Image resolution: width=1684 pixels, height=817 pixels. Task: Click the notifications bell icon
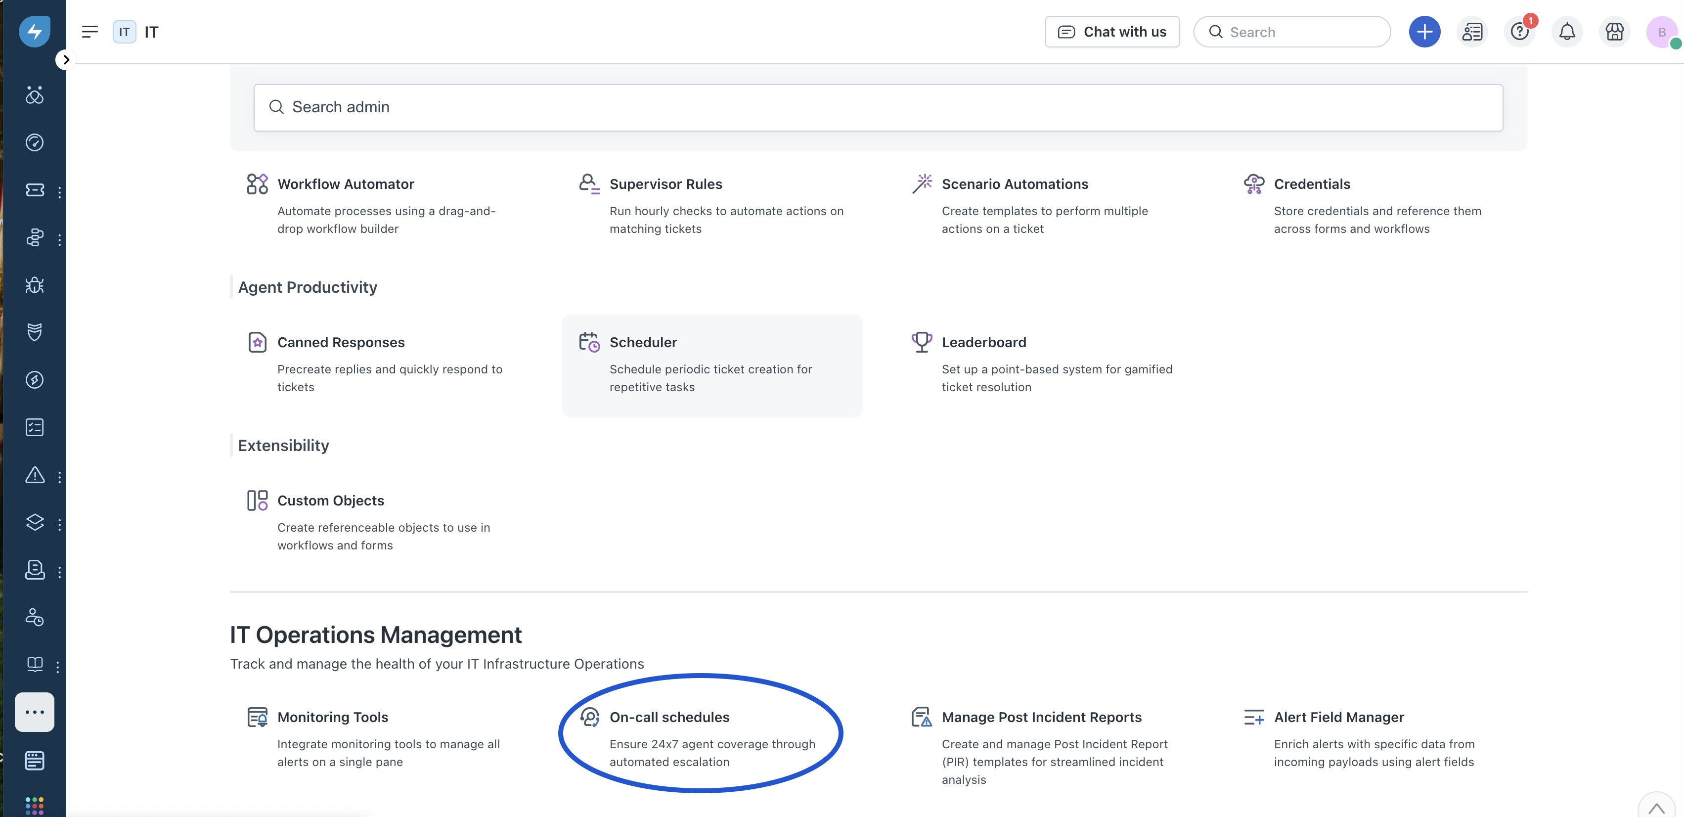(1566, 32)
